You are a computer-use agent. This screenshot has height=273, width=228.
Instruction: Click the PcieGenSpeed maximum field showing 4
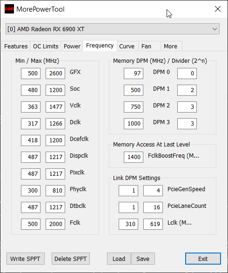pos(153,191)
